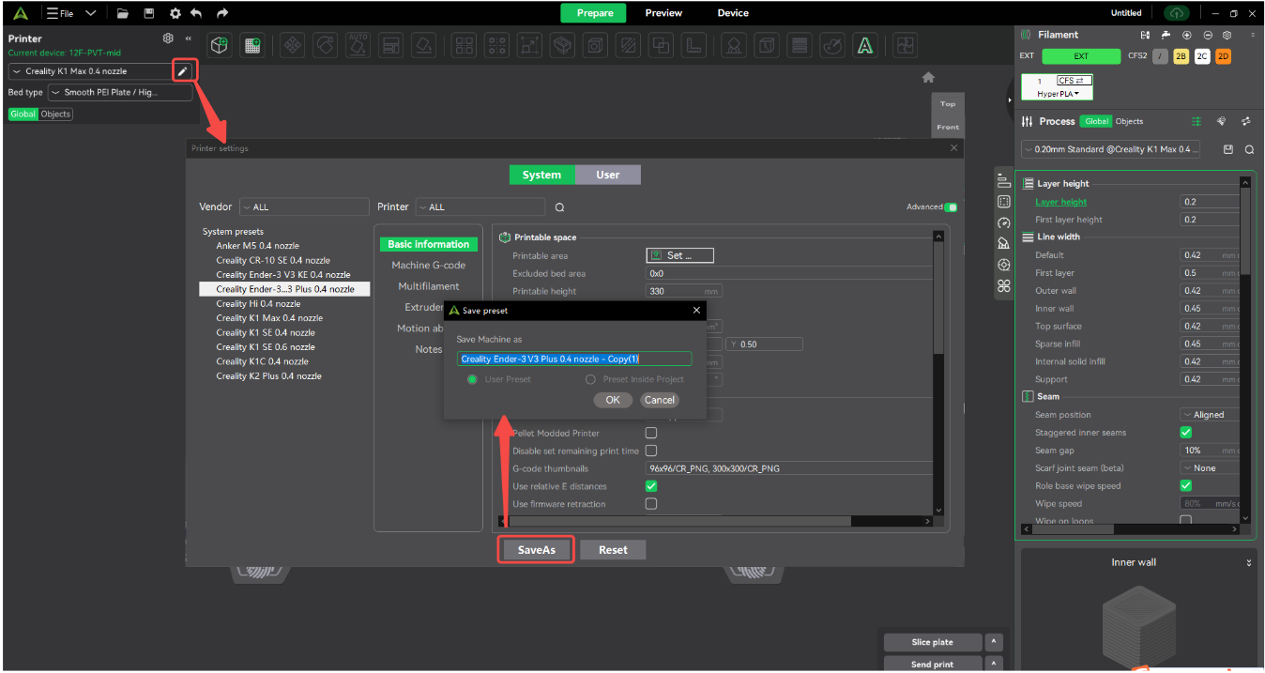Image resolution: width=1265 pixels, height=673 pixels.
Task: Select white 2C filament slot
Action: [1202, 56]
